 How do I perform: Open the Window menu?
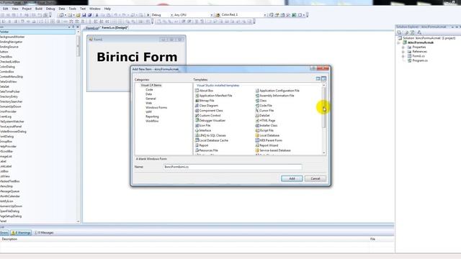coord(94,9)
